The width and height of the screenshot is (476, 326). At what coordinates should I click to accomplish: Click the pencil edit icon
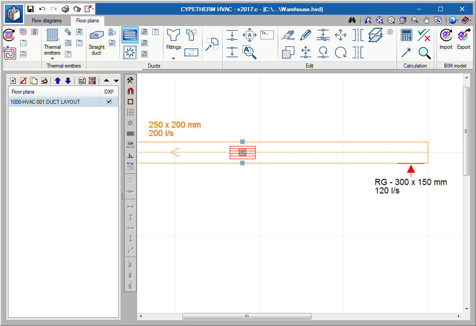tap(305, 34)
